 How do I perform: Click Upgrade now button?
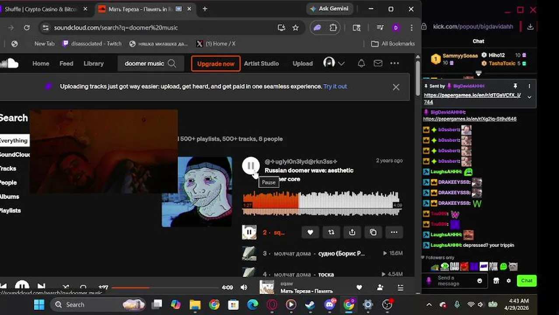click(216, 63)
